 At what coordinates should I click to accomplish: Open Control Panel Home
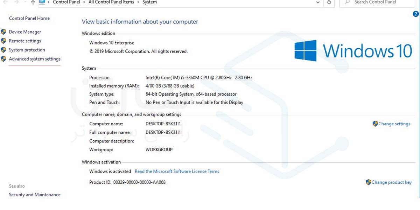[29, 19]
